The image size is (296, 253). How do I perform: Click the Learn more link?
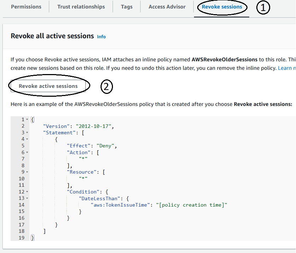click(x=286, y=68)
